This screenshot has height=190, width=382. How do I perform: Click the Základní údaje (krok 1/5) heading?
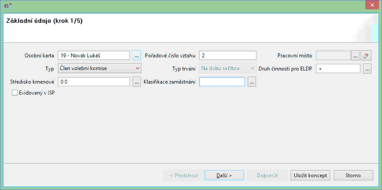(44, 21)
